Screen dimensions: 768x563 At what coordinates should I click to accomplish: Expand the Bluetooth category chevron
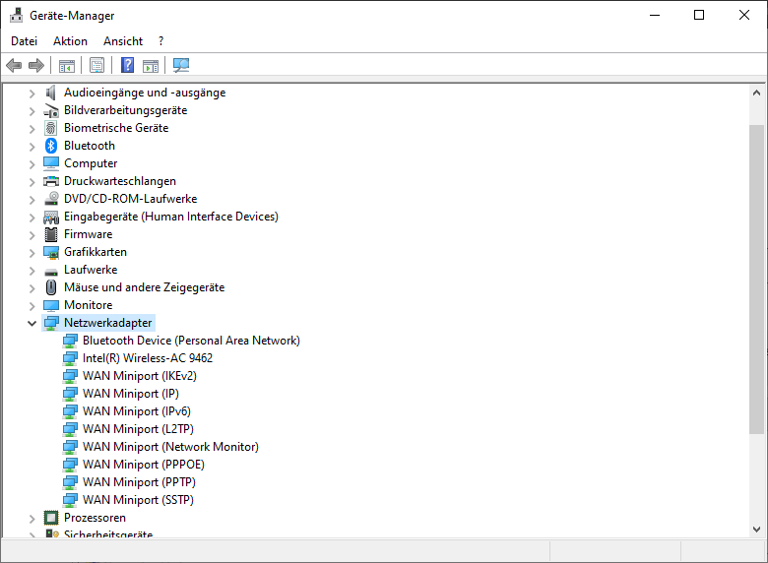[32, 146]
